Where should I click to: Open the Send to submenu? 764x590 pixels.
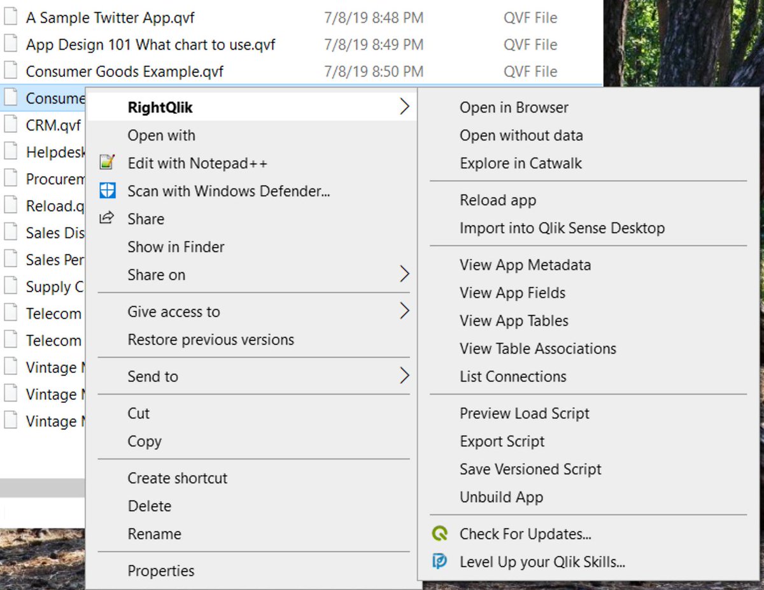(404, 376)
